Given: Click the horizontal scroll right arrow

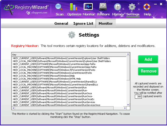Looking at the screenshot, I should (125, 108).
